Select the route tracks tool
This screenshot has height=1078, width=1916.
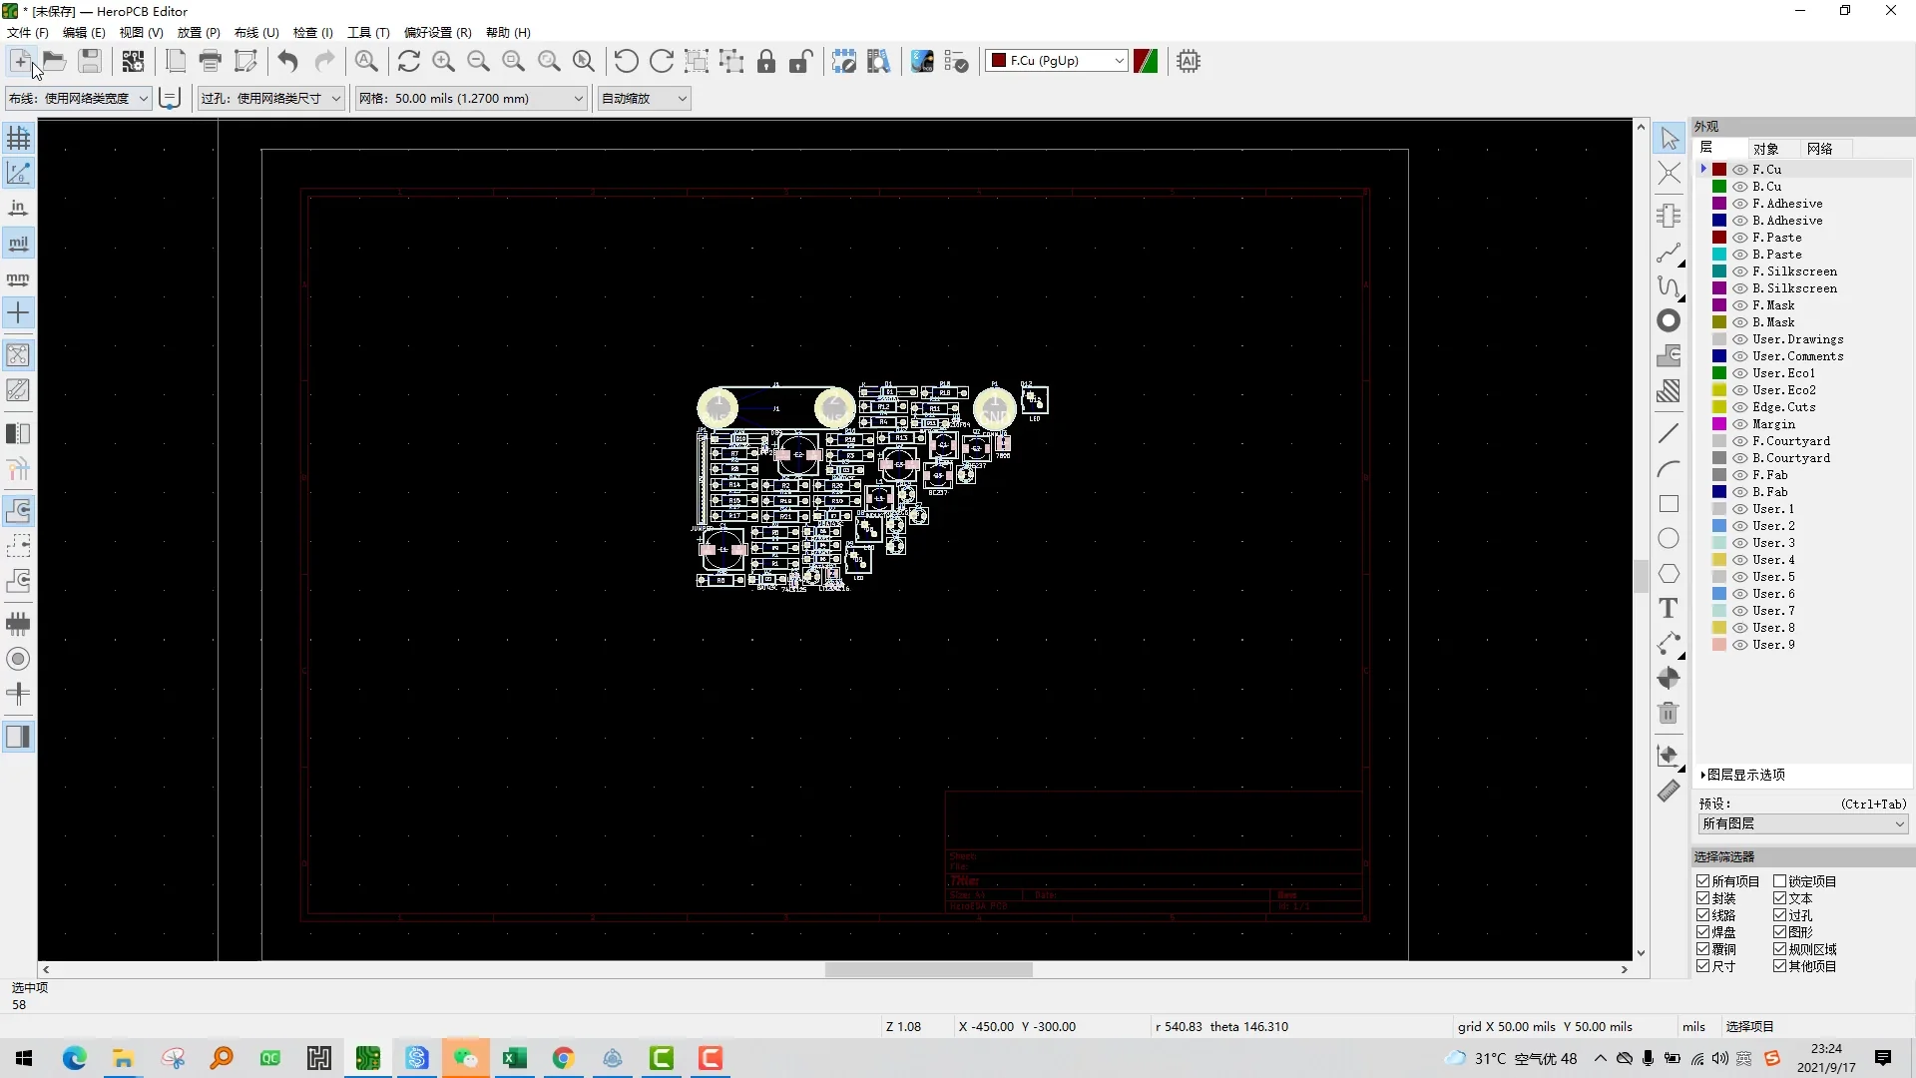click(1670, 254)
